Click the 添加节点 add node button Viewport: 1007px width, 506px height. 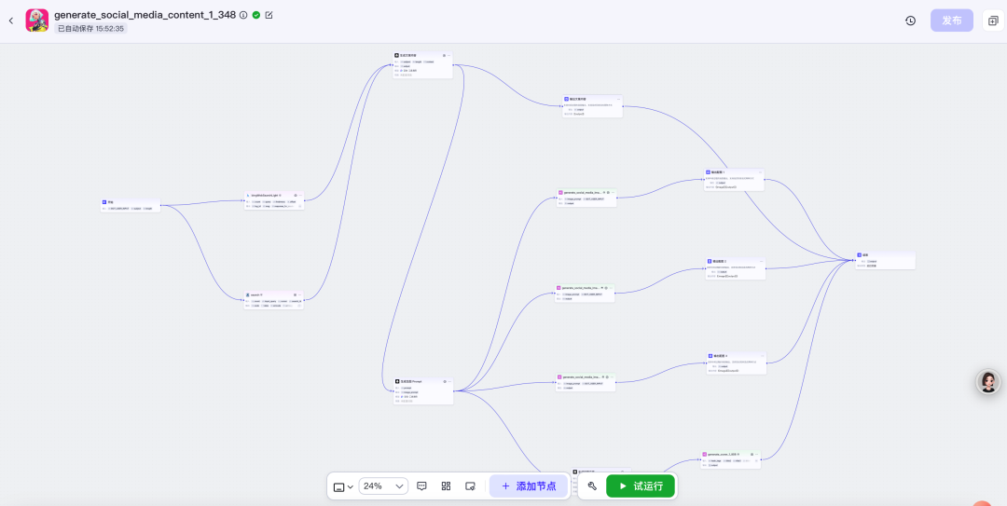(x=528, y=485)
